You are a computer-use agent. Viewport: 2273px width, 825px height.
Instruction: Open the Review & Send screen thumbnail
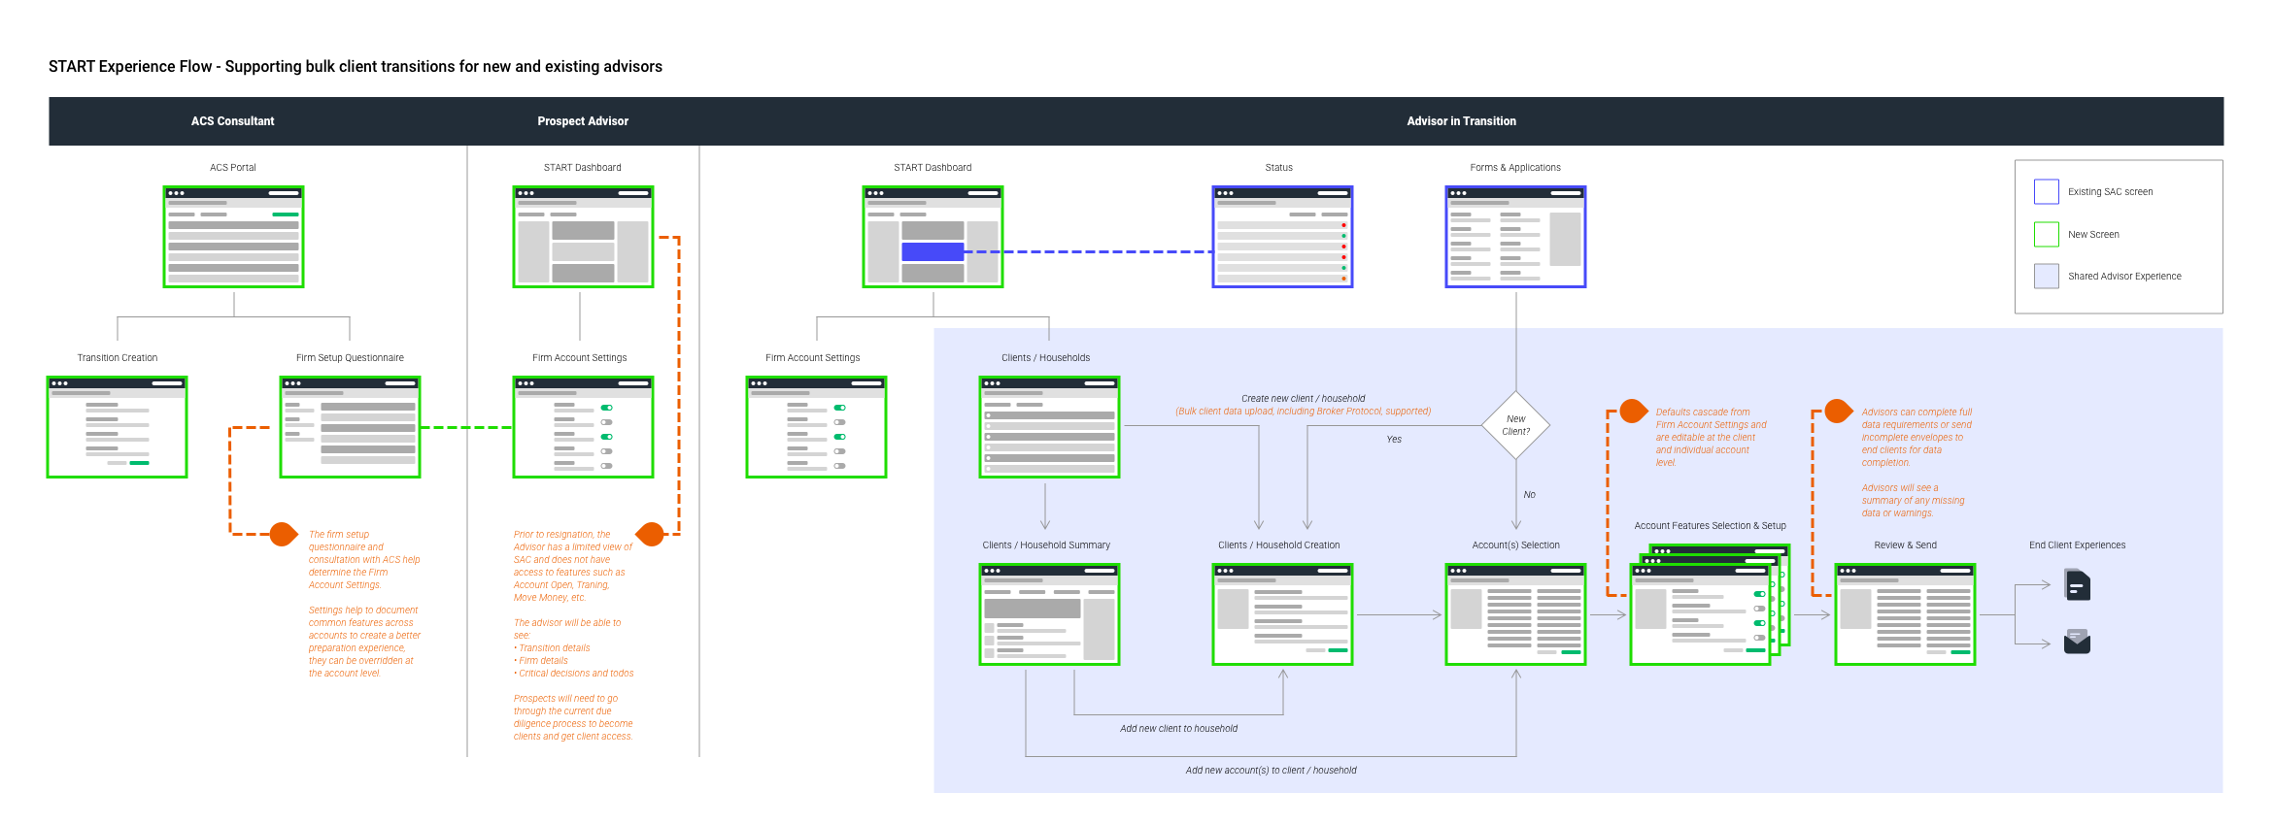tap(1904, 614)
